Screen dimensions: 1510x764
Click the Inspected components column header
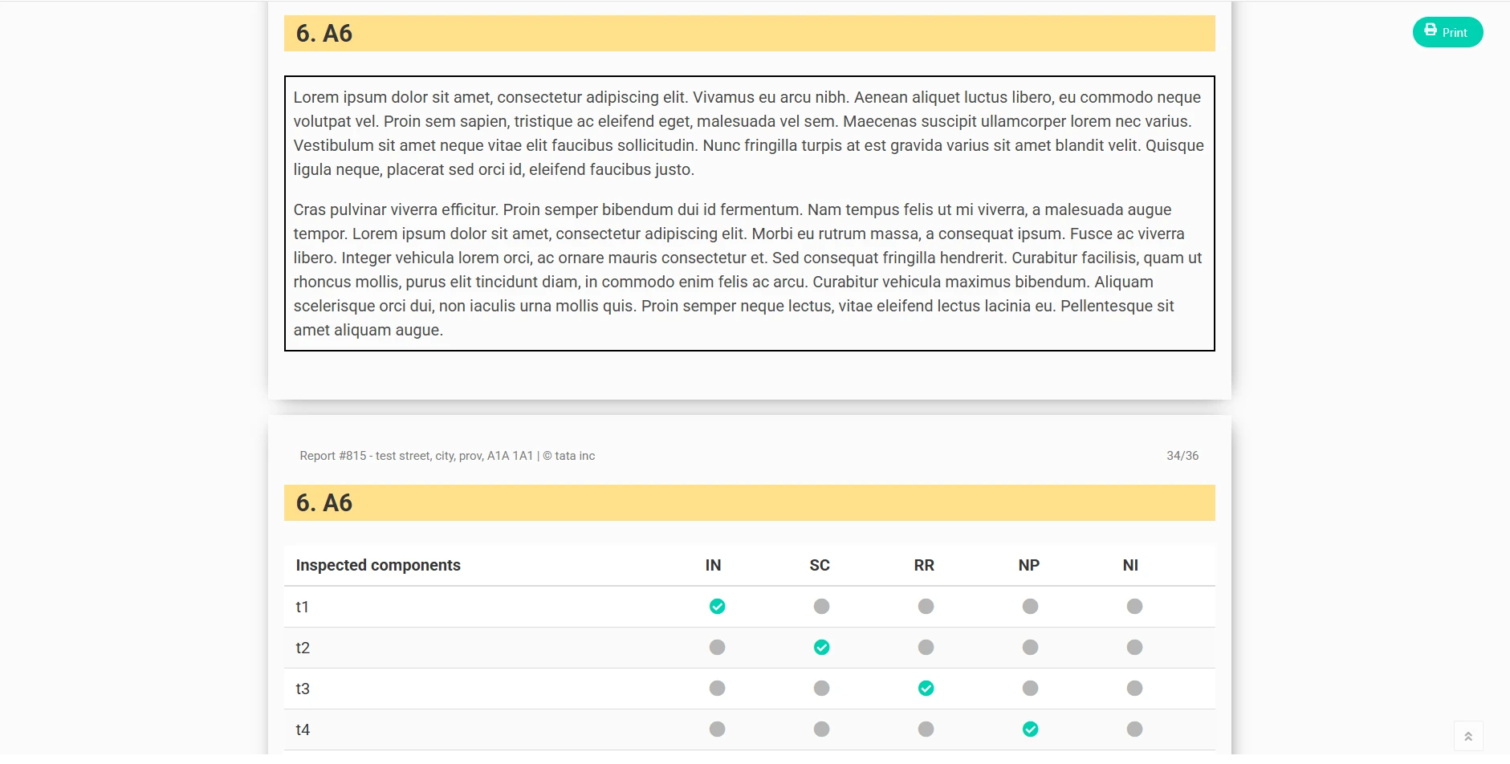378,565
